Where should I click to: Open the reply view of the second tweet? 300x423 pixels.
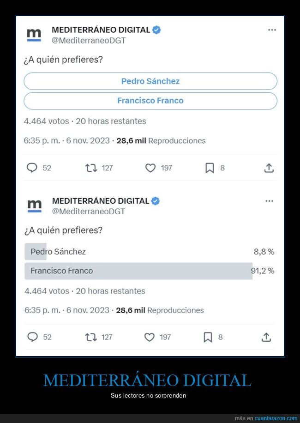click(32, 337)
